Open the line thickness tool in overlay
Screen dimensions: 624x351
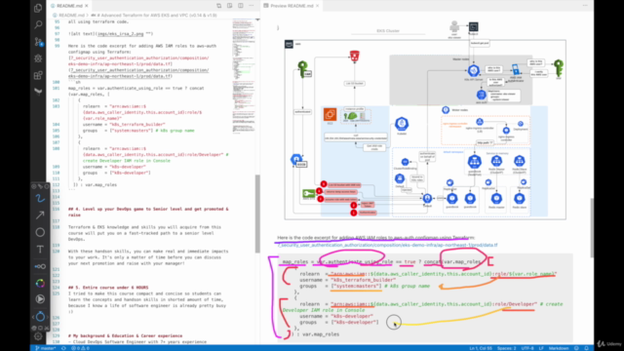point(40,266)
